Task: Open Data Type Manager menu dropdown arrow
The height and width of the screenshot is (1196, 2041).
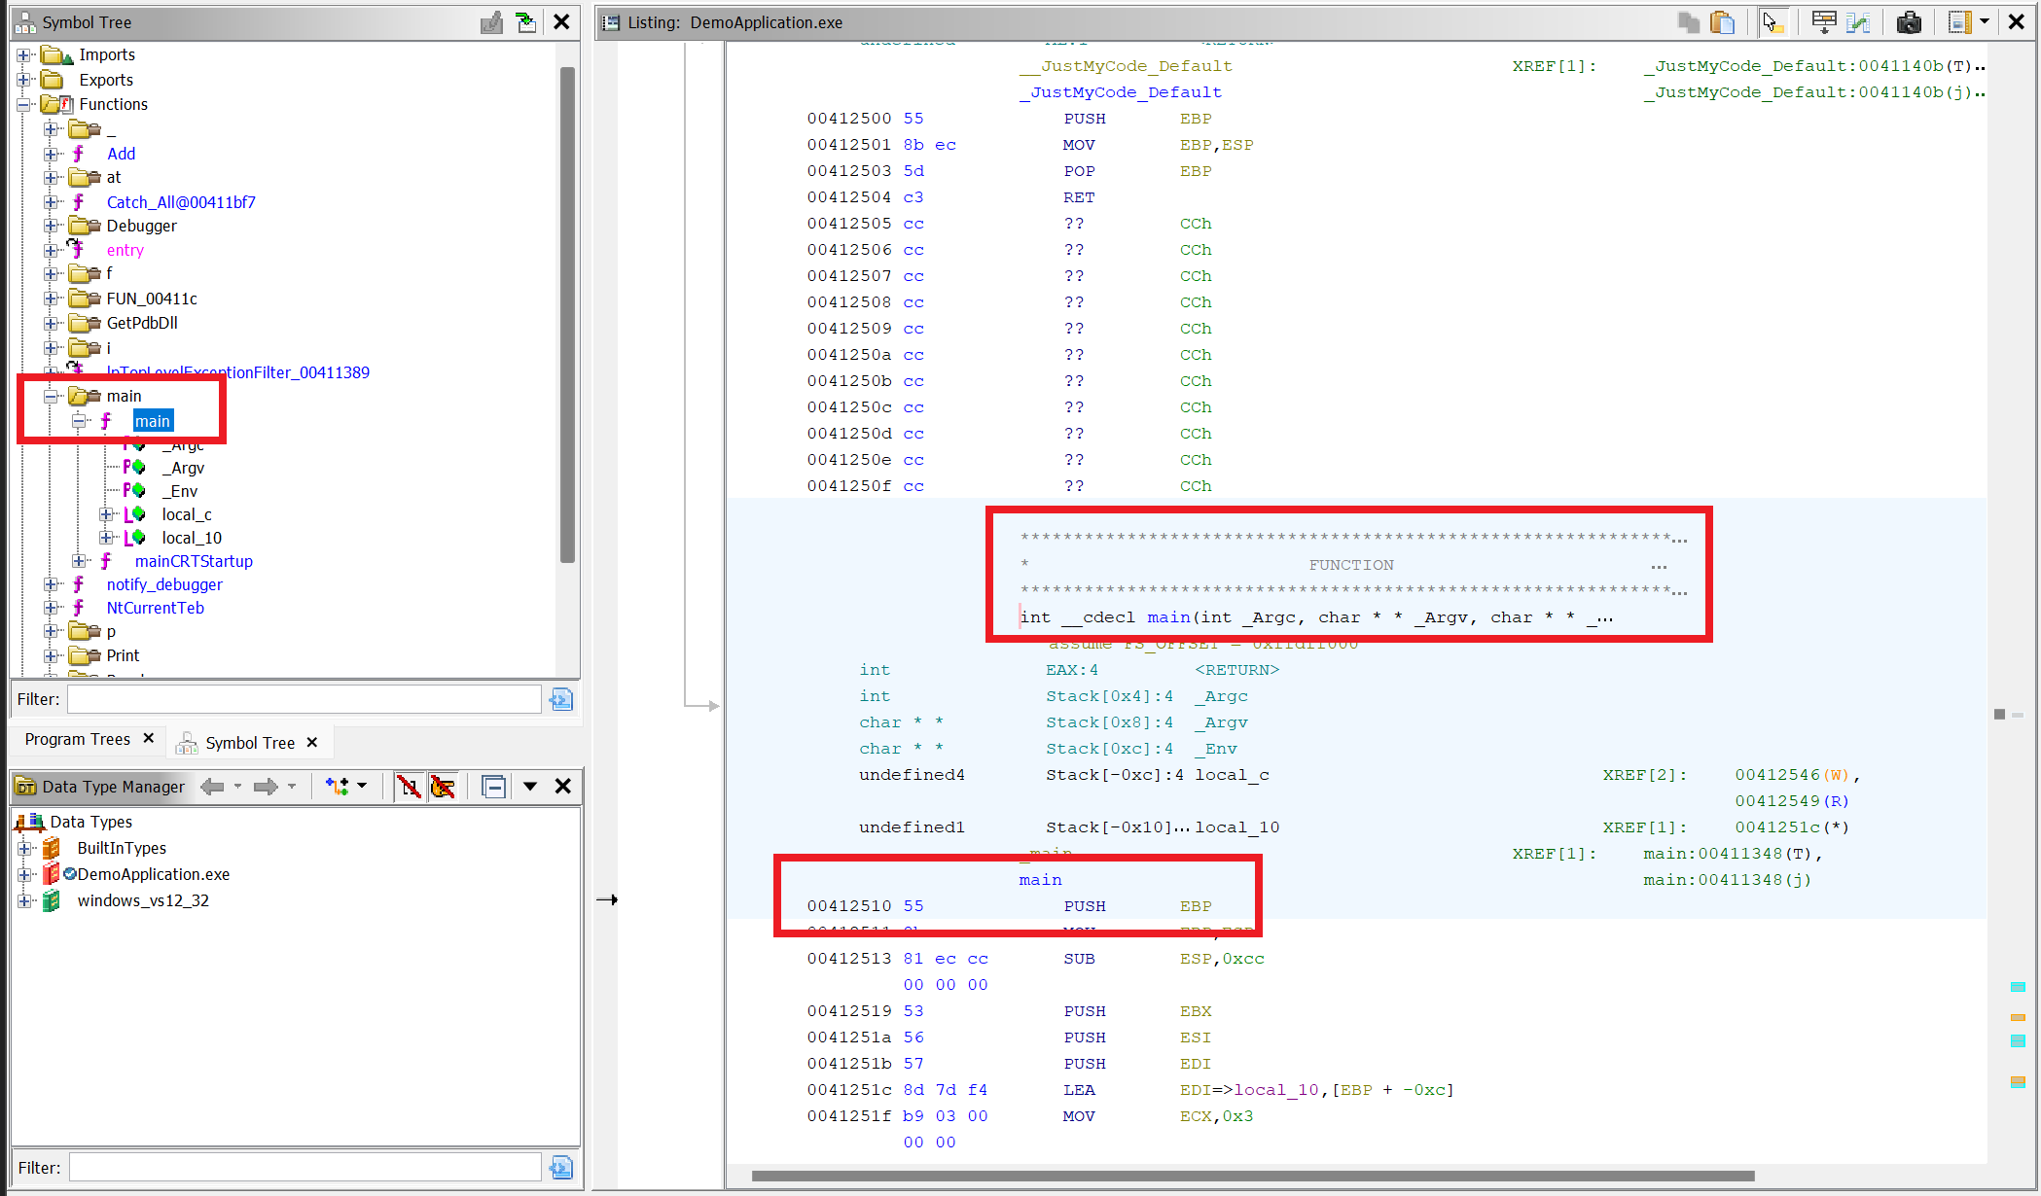Action: [x=530, y=787]
